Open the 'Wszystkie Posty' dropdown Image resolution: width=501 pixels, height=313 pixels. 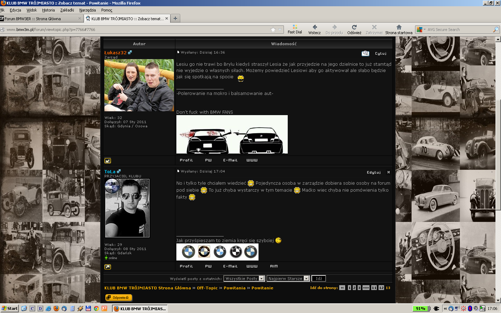tap(244, 279)
